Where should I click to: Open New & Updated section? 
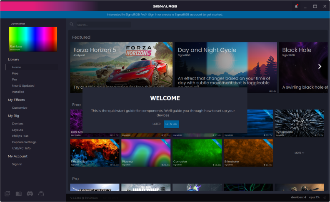(23, 85)
